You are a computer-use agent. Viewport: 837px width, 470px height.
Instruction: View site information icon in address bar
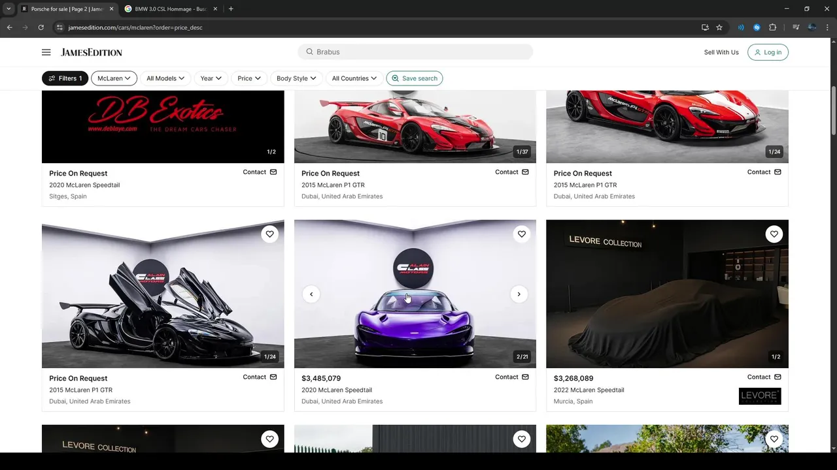60,27
